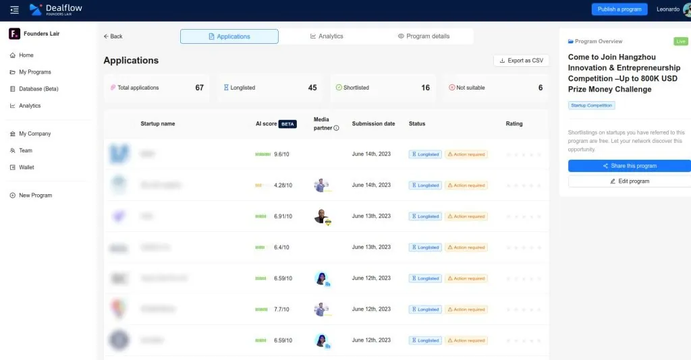The height and width of the screenshot is (360, 691).
Task: Click the Submission date column header
Action: 373,123
